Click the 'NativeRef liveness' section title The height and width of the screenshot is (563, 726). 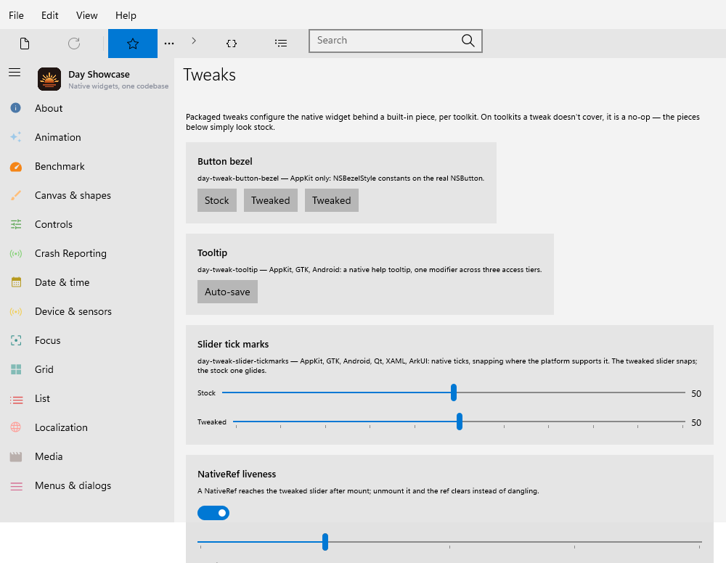tap(237, 474)
